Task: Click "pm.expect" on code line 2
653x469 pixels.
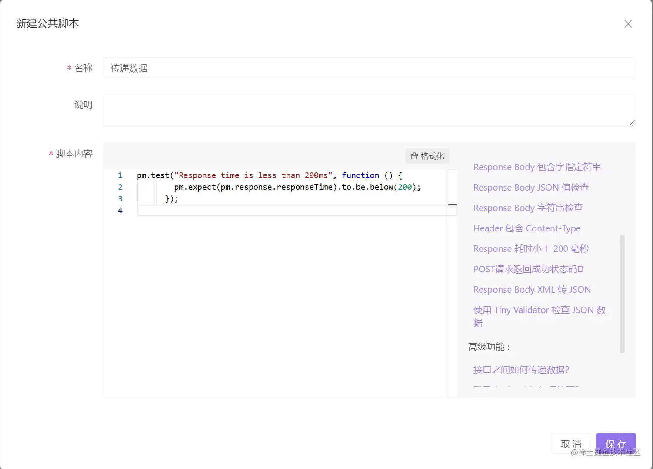Action: tap(195, 187)
